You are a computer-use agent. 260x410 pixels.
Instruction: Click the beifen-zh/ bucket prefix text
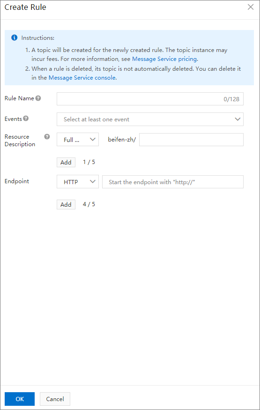point(122,140)
